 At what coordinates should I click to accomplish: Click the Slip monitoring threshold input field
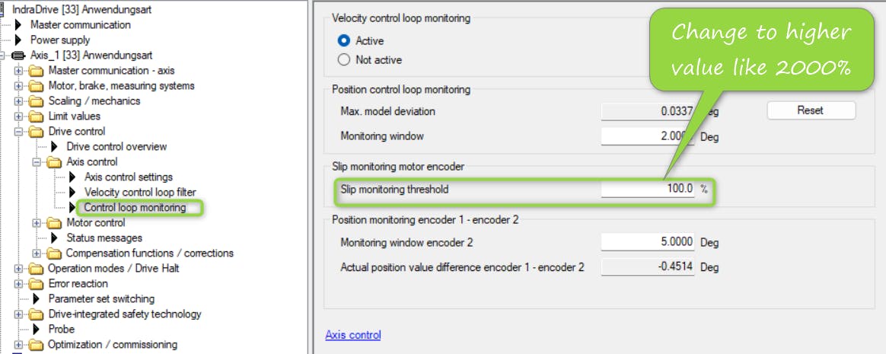click(647, 189)
